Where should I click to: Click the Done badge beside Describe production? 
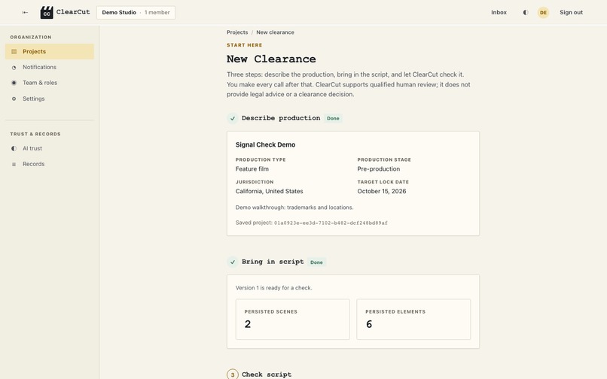(333, 118)
